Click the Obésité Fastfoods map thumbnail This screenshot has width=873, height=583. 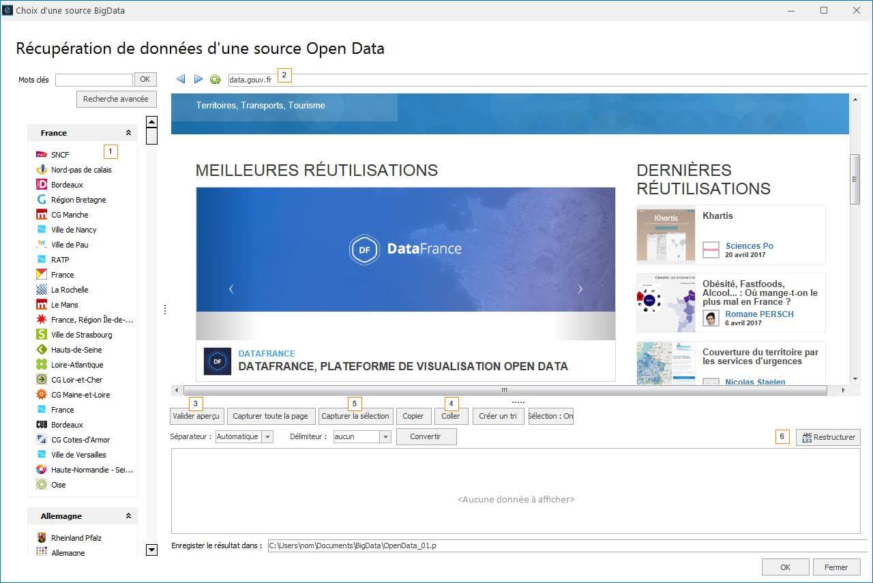click(666, 303)
